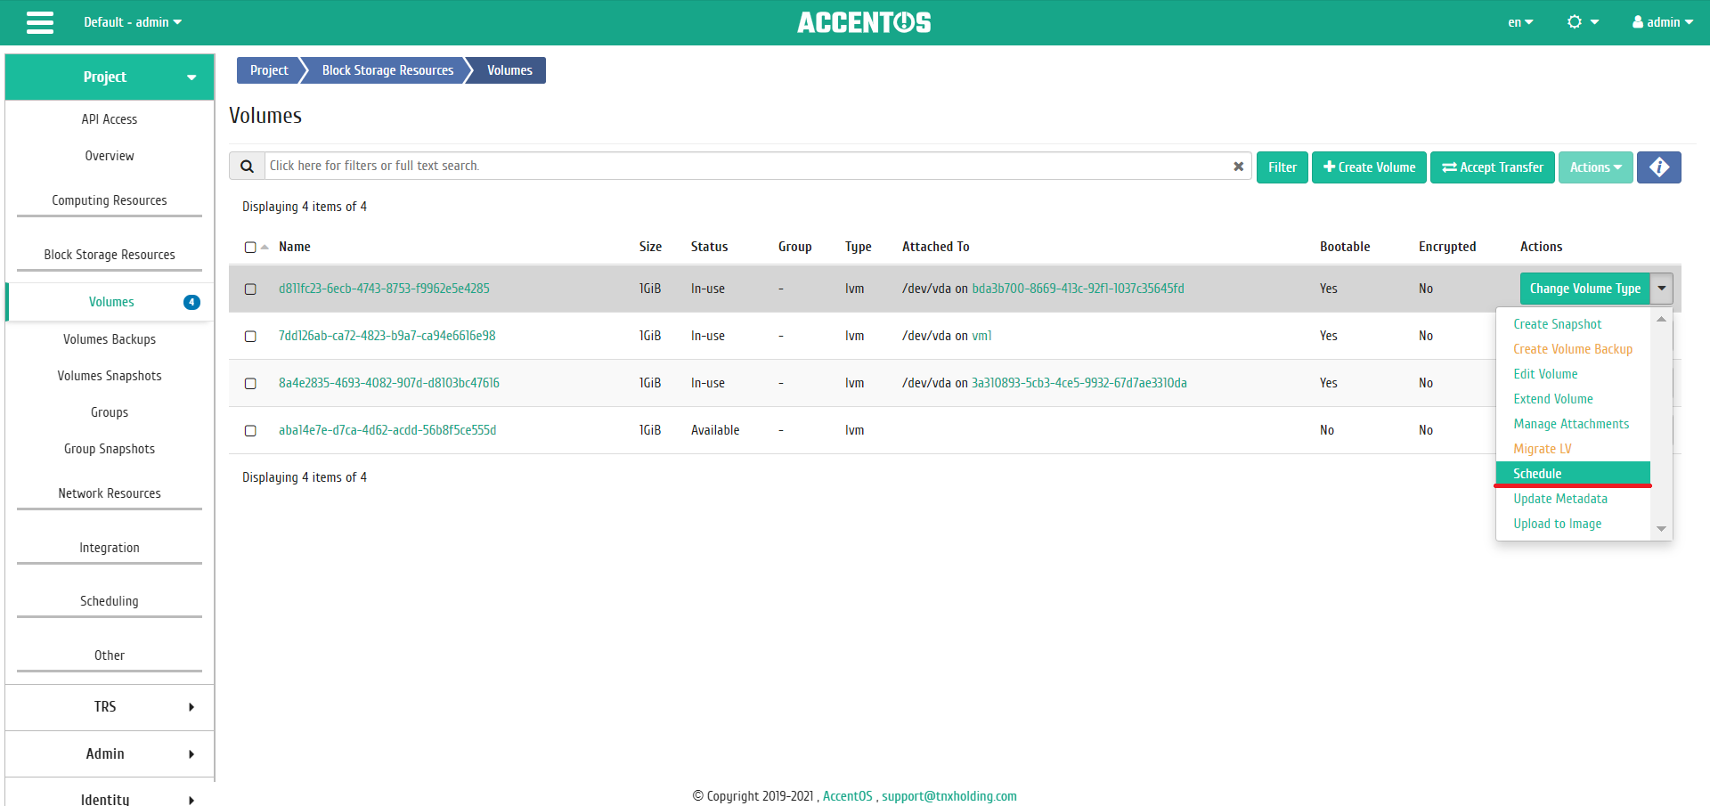This screenshot has width=1710, height=806.
Task: Select Schedule in the actions menu
Action: tap(1573, 474)
